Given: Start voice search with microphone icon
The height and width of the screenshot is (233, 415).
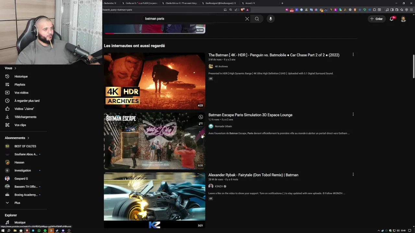Looking at the screenshot, I should [270, 19].
